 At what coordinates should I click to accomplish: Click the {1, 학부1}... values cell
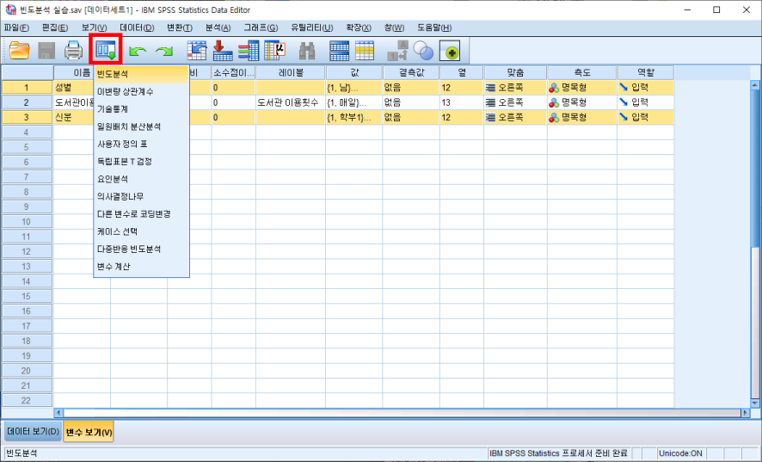pos(354,117)
